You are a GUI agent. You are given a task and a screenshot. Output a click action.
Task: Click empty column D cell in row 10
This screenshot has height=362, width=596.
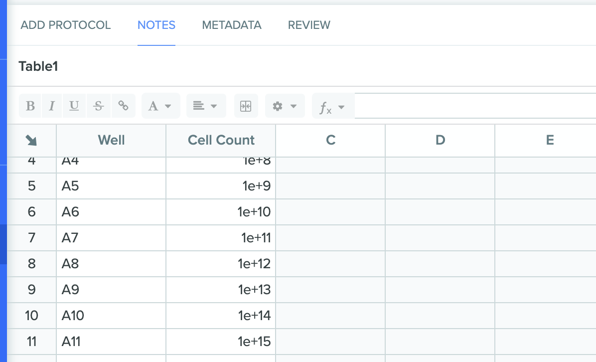(x=440, y=316)
